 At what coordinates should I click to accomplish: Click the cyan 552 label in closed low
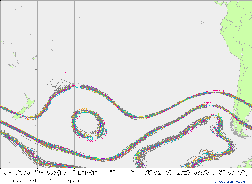(x=90, y=138)
